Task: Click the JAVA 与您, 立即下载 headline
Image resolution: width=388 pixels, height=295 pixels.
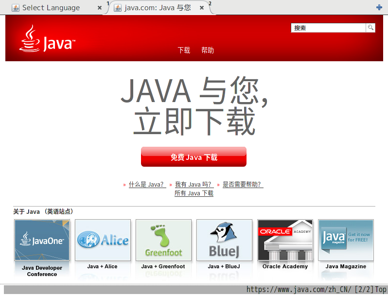Action: tap(194, 105)
